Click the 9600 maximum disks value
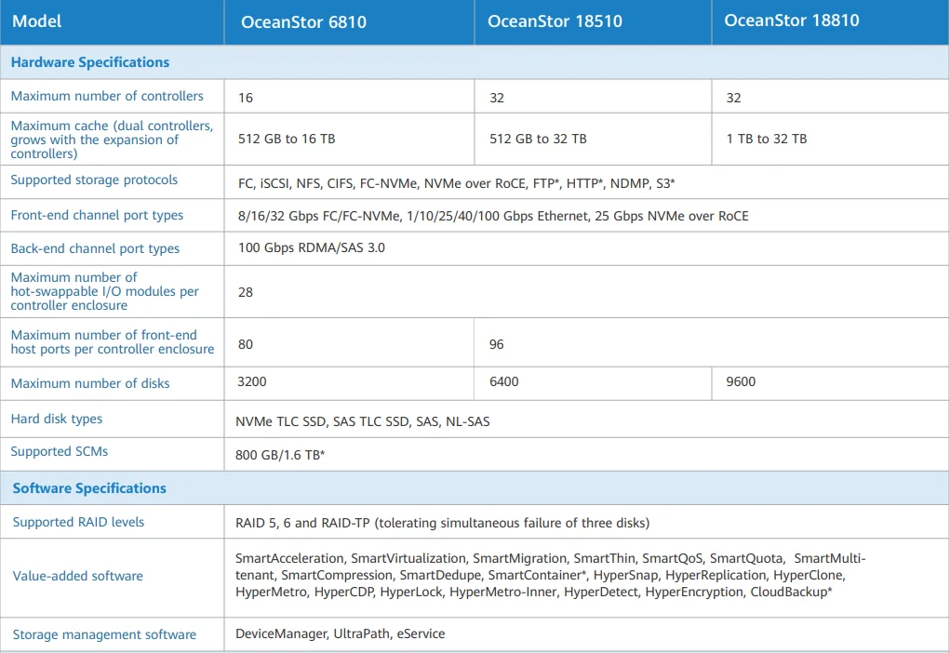 click(741, 381)
